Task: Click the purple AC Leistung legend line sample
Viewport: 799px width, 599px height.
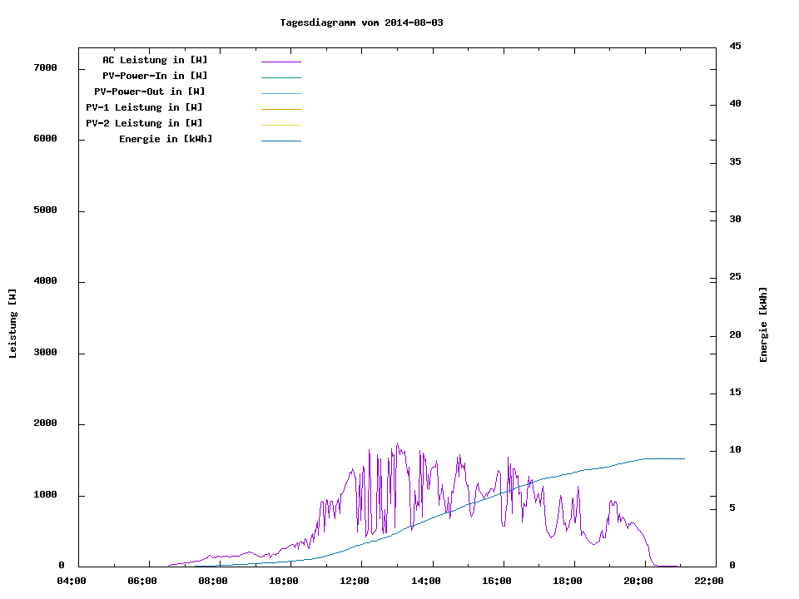Action: tap(280, 62)
